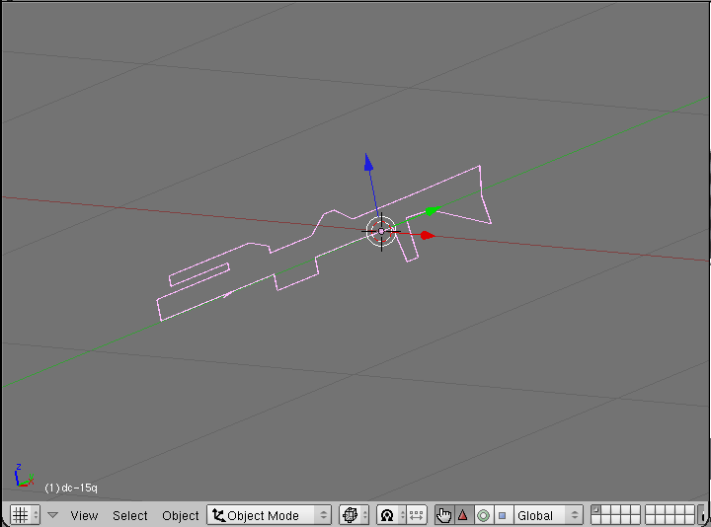Open the Select menu
Image resolution: width=711 pixels, height=527 pixels.
130,516
